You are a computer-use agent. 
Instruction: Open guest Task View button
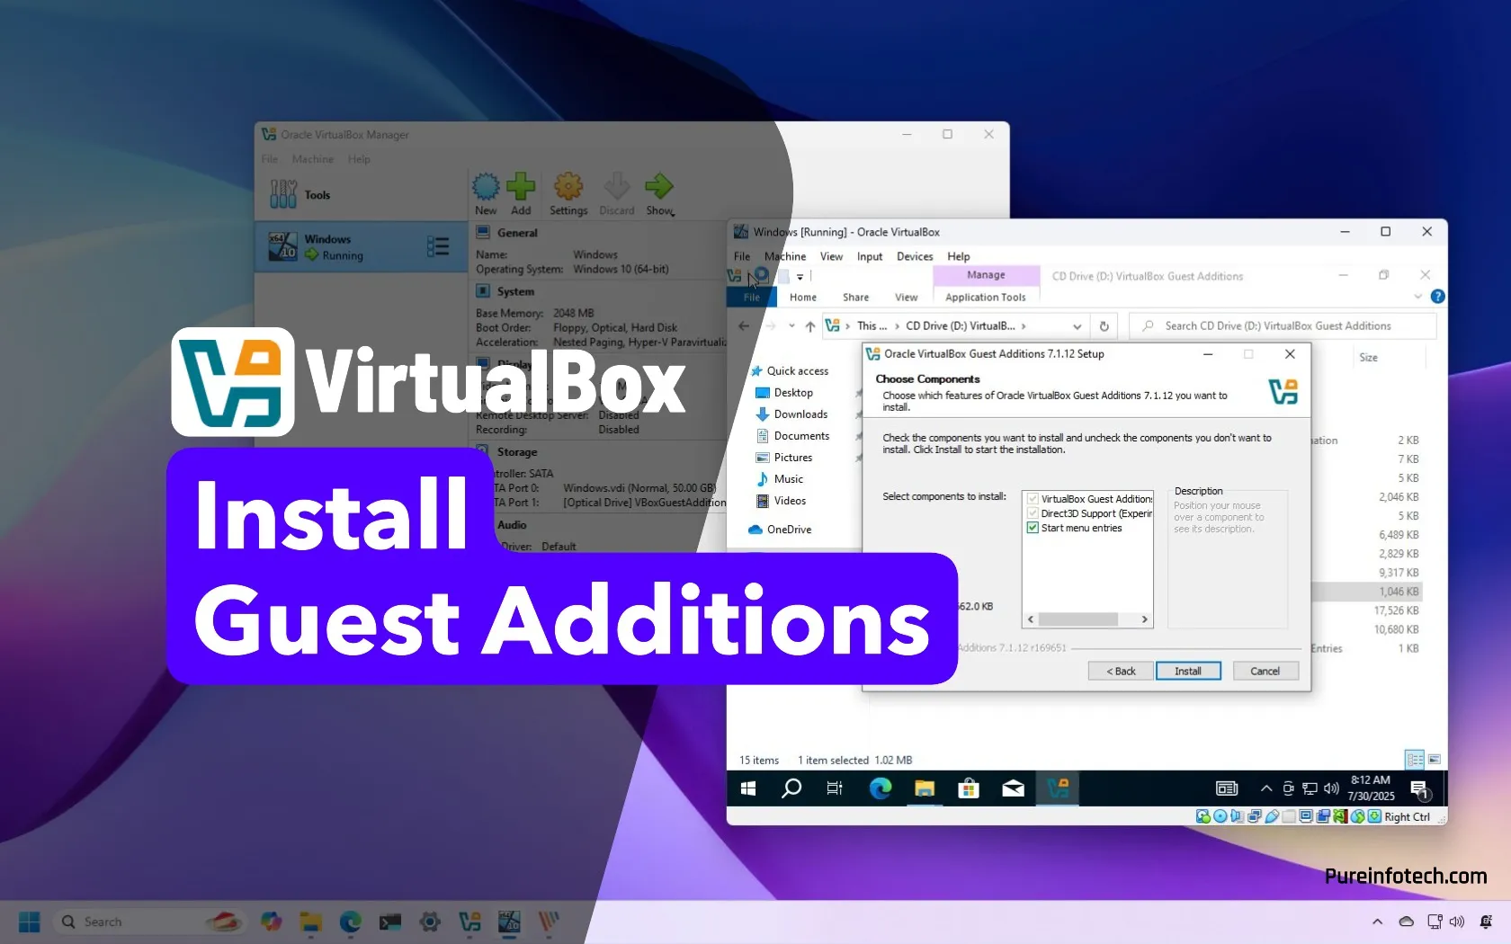[835, 788]
